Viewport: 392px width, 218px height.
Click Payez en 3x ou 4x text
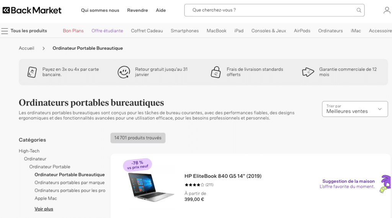[70, 72]
